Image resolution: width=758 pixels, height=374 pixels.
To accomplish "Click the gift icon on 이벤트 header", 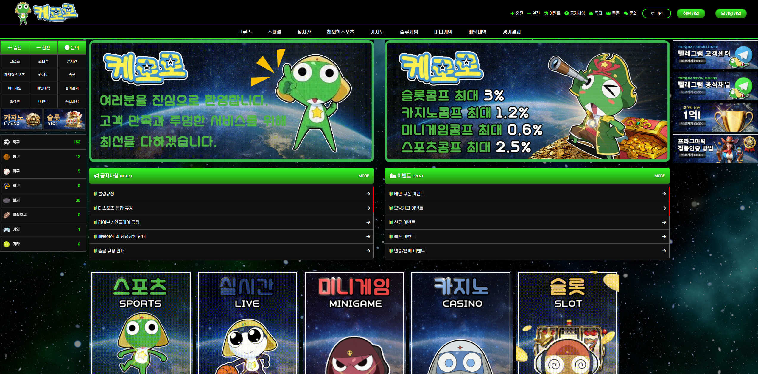I will 393,176.
